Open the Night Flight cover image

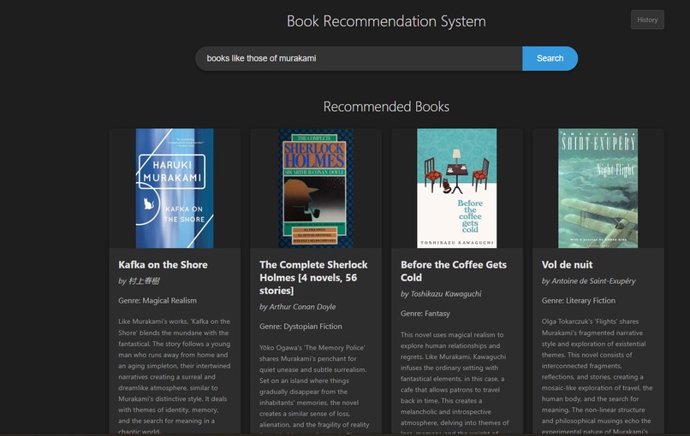598,188
